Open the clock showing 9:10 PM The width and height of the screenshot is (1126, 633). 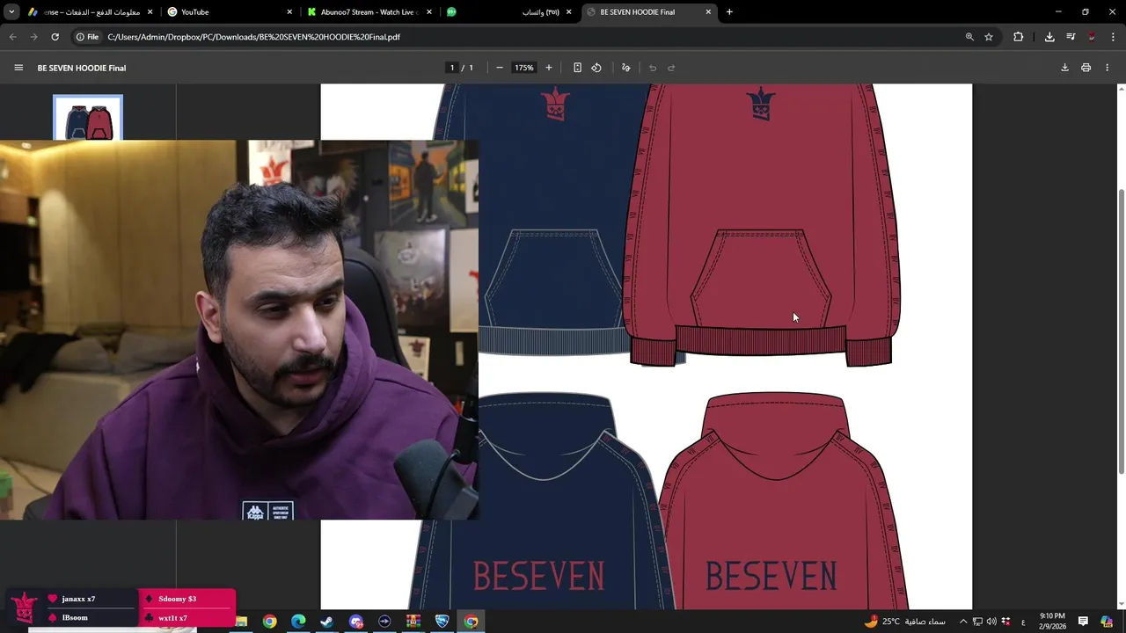point(1052,622)
